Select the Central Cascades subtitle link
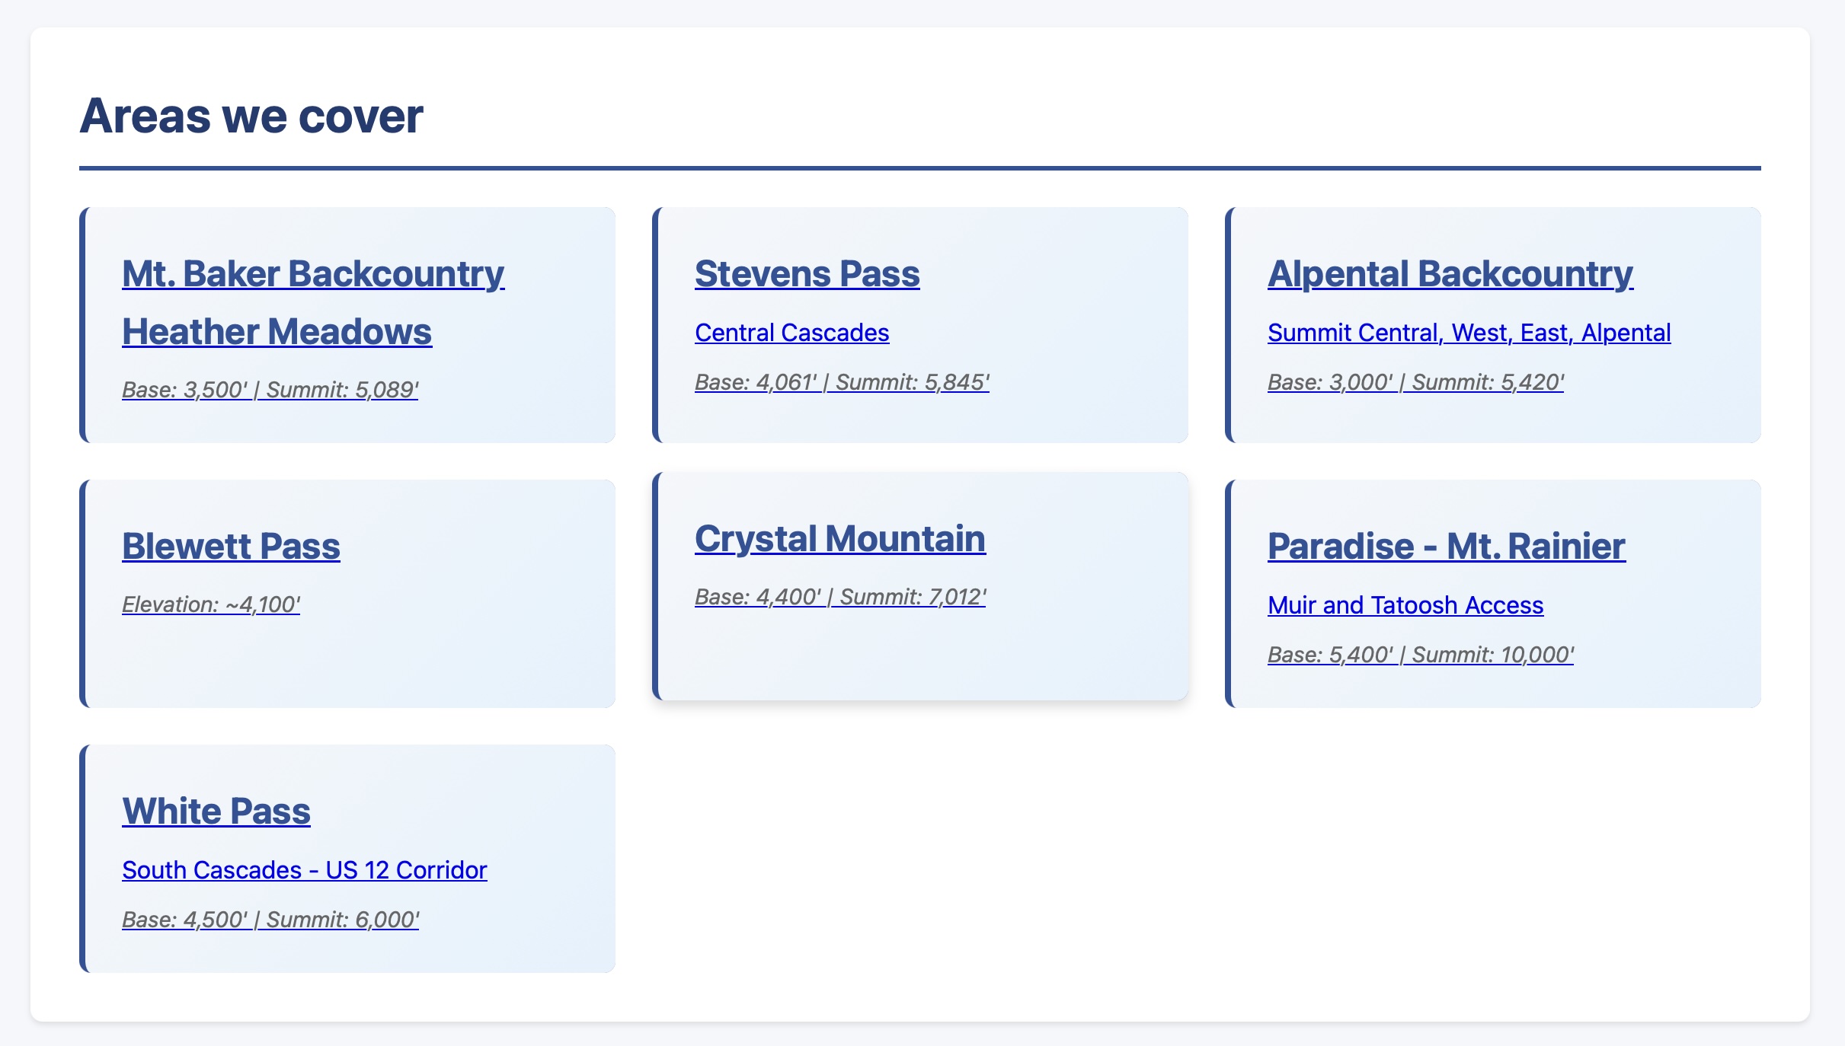 pyautogui.click(x=792, y=333)
